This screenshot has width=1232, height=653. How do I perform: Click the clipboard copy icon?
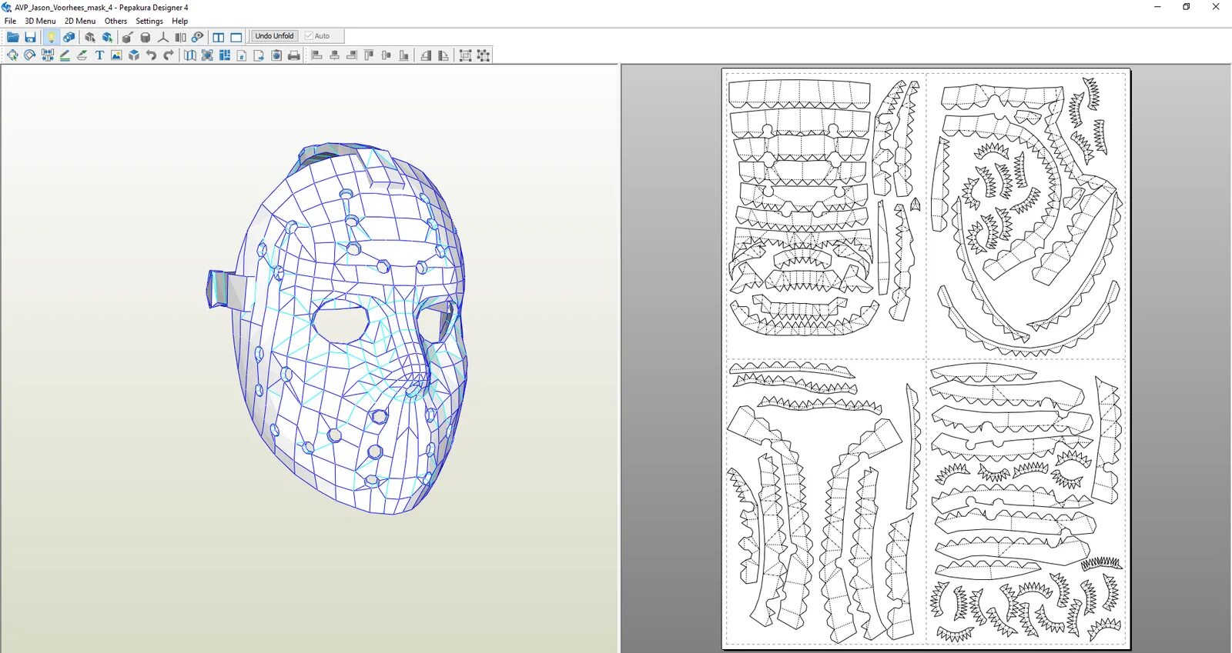point(276,55)
